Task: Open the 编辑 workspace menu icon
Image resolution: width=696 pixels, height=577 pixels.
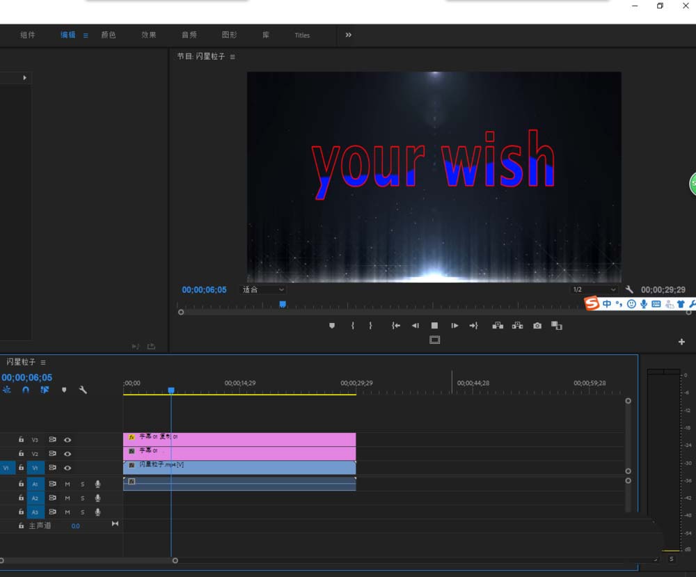Action: click(x=86, y=35)
